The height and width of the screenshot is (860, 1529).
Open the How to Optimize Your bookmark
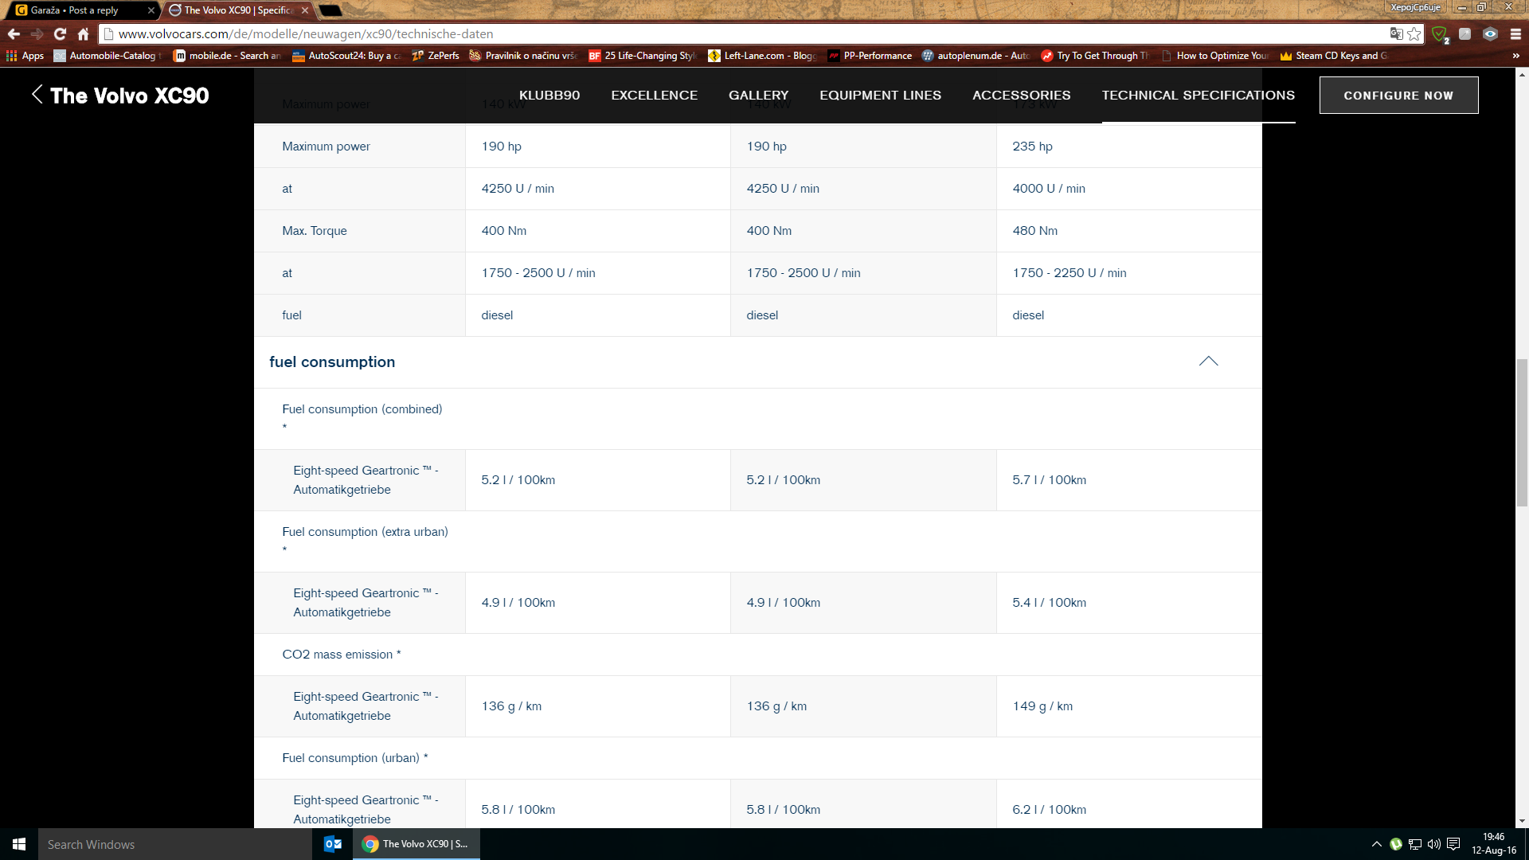coord(1214,56)
